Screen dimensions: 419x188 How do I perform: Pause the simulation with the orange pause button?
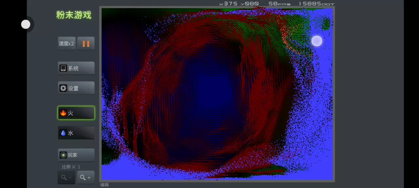pyautogui.click(x=86, y=43)
